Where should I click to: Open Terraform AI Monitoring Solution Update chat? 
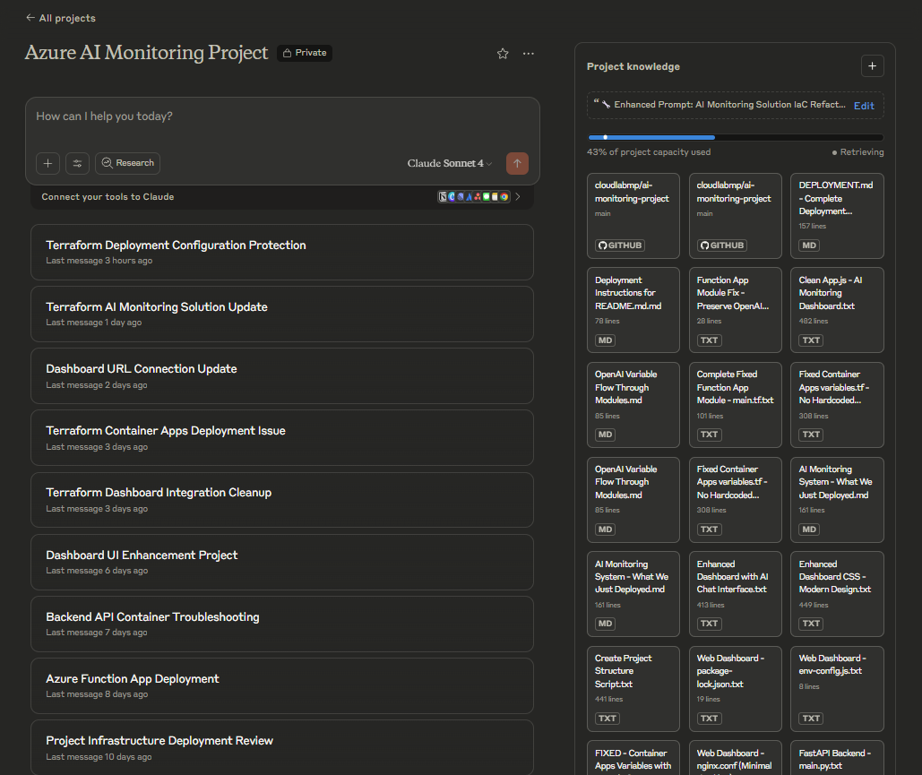pyautogui.click(x=282, y=314)
